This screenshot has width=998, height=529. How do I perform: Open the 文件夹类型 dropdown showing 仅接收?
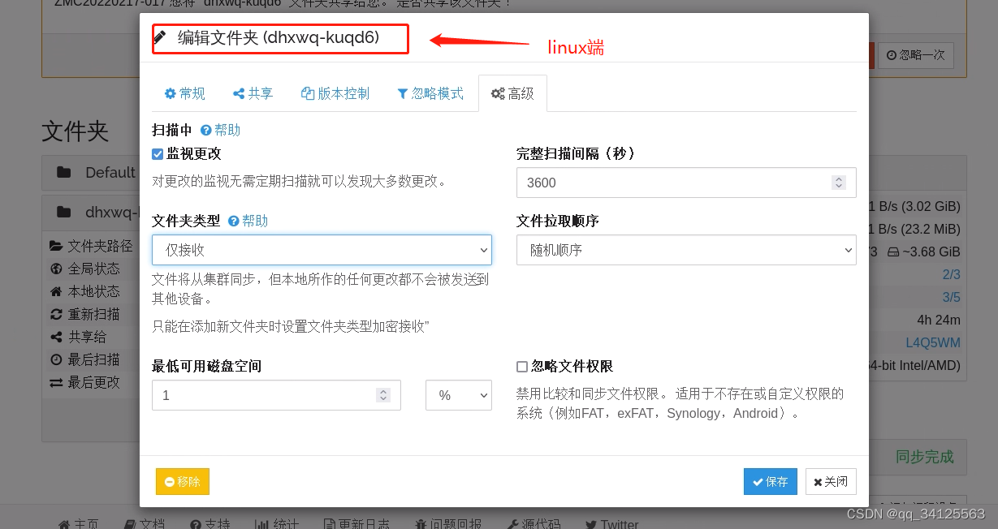coord(322,250)
